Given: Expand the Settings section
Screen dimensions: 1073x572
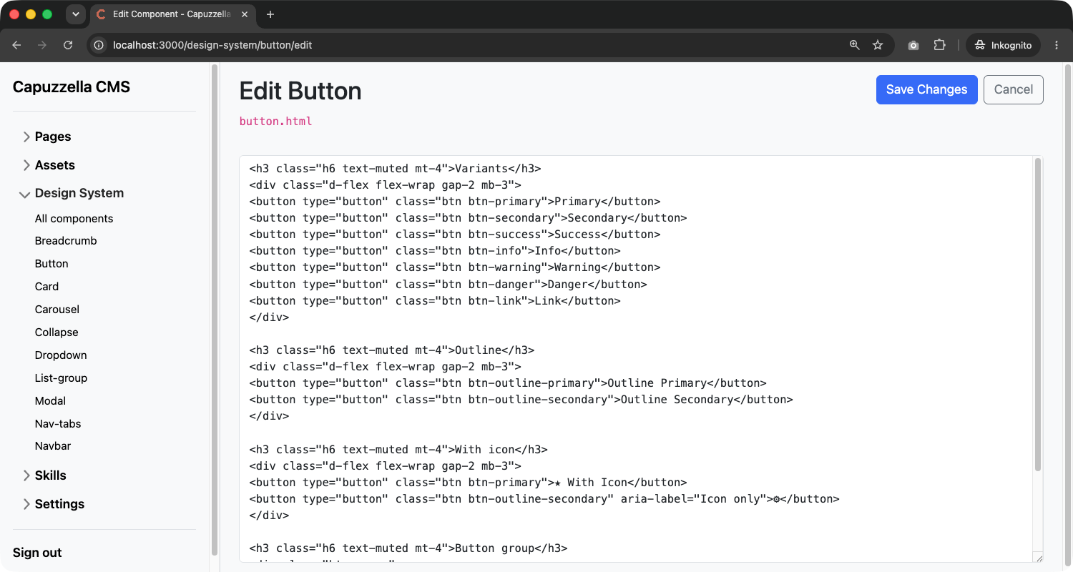Looking at the screenshot, I should tap(54, 504).
